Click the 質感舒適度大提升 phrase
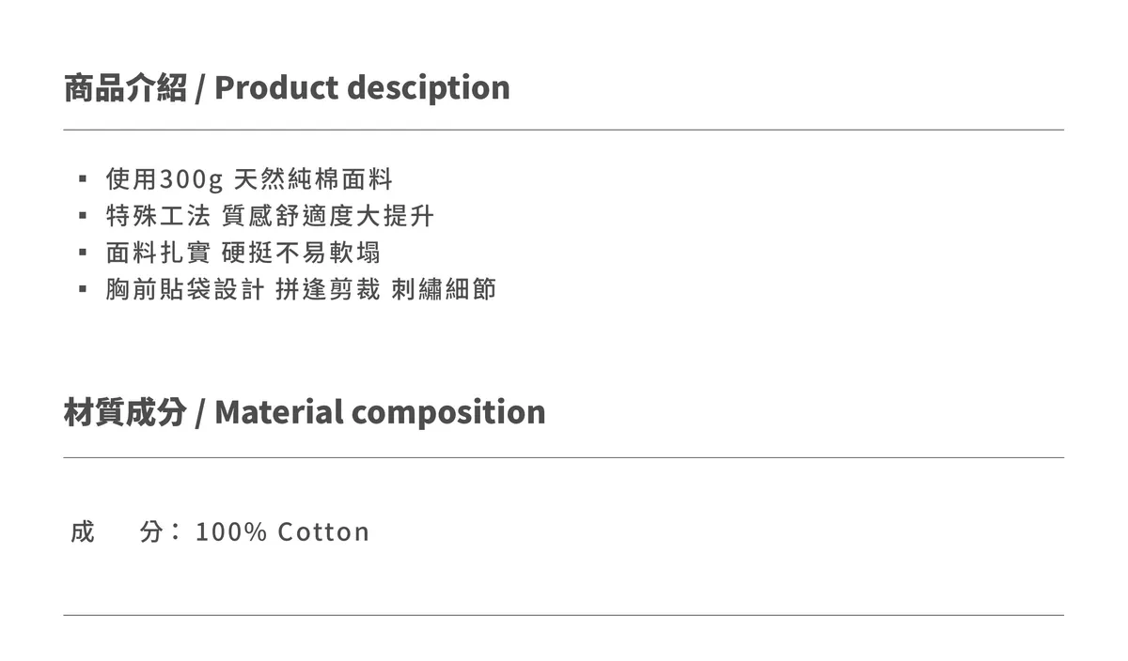Screen dimensions: 1128x661 (x=327, y=216)
